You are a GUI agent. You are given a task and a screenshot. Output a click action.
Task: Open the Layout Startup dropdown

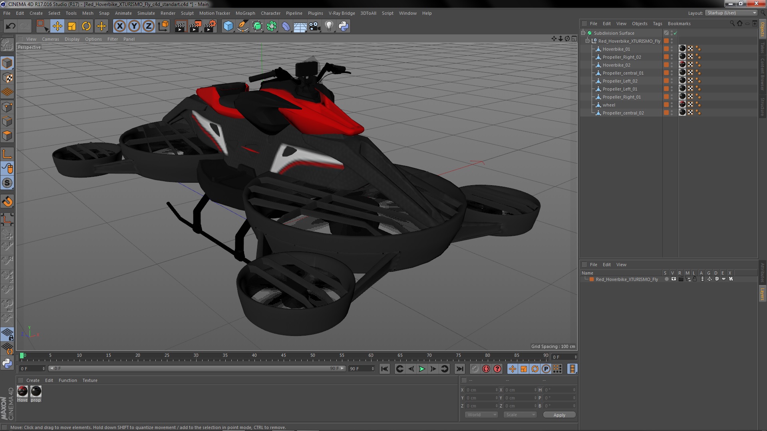[x=731, y=13]
